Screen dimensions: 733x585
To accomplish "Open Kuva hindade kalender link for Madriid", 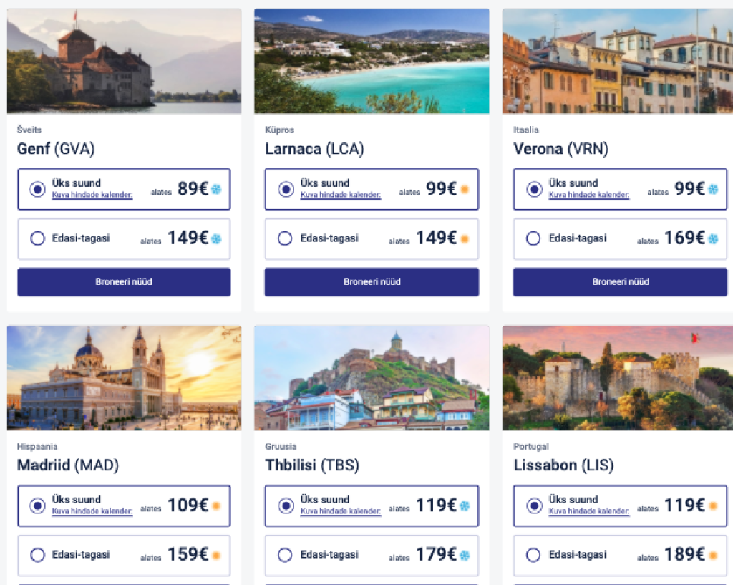I will 92,511.
